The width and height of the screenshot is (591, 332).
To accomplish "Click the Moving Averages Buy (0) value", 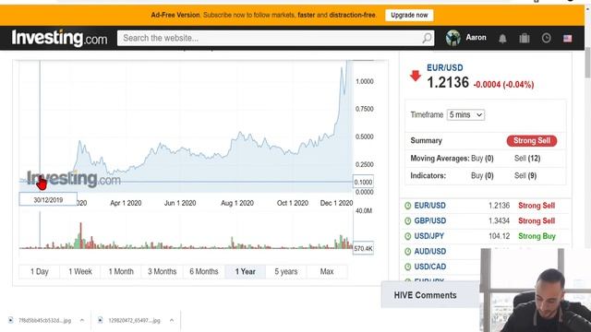I will point(482,159).
